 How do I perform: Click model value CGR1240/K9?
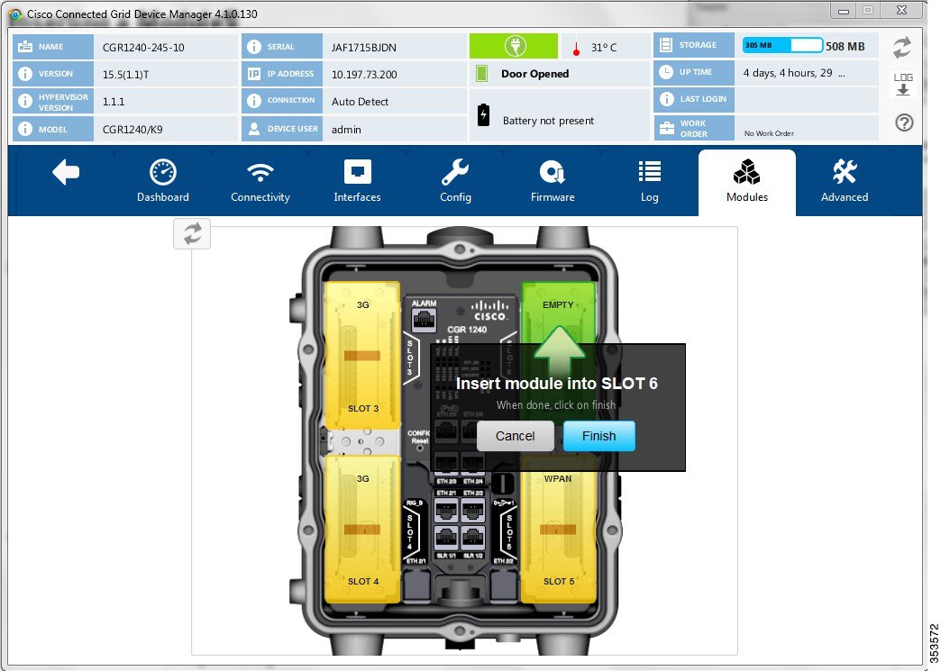tap(132, 130)
